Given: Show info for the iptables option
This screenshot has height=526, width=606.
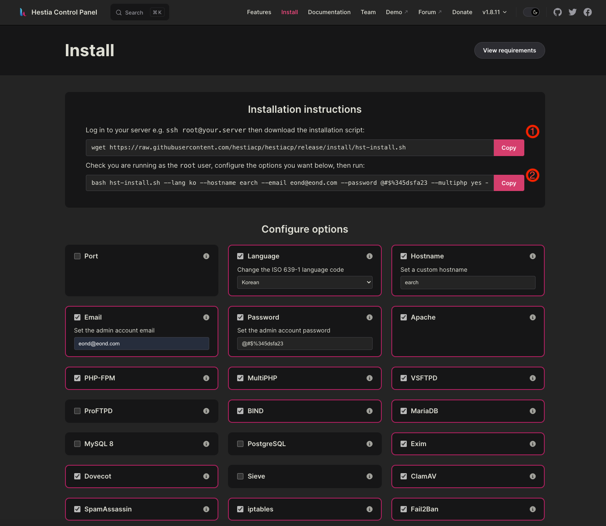Looking at the screenshot, I should (369, 509).
